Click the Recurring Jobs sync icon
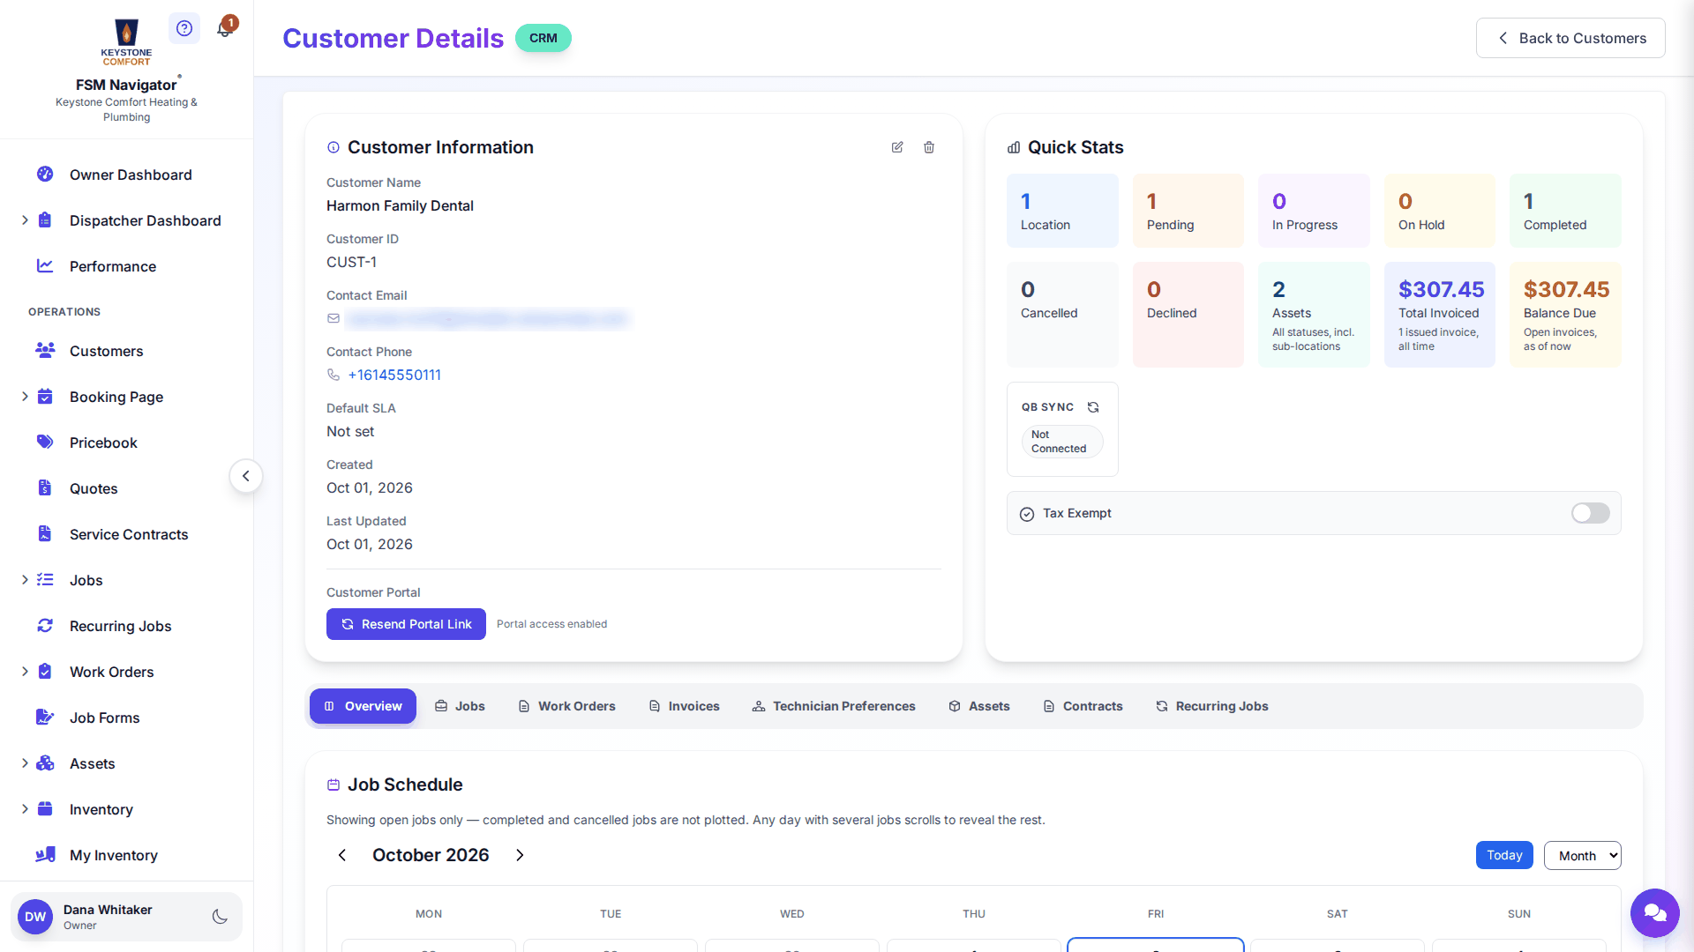 pyautogui.click(x=45, y=626)
